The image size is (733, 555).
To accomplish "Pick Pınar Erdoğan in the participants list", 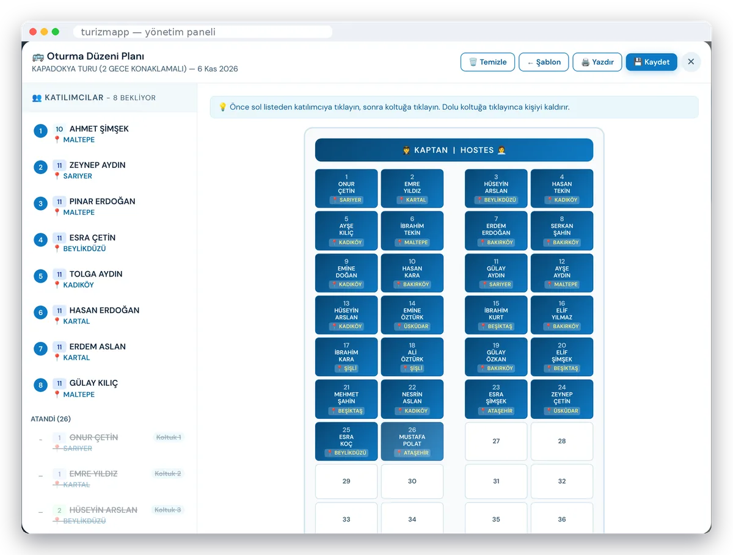I will click(109, 206).
